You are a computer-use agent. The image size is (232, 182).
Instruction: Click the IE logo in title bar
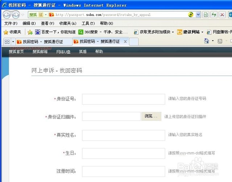click(x=4, y=5)
